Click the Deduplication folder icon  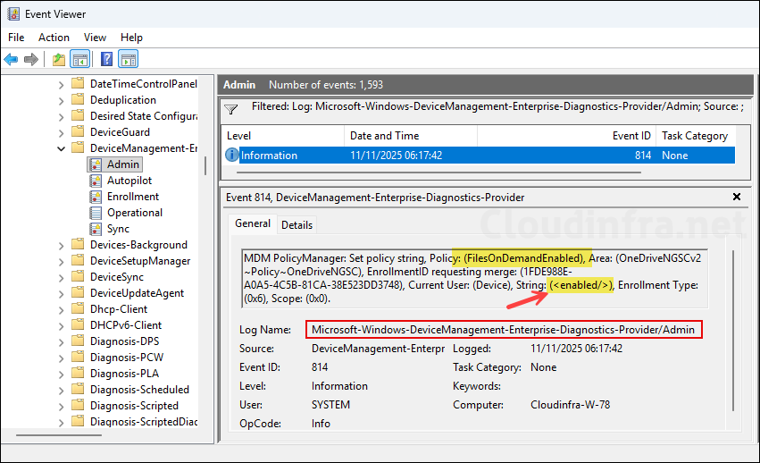coord(78,99)
